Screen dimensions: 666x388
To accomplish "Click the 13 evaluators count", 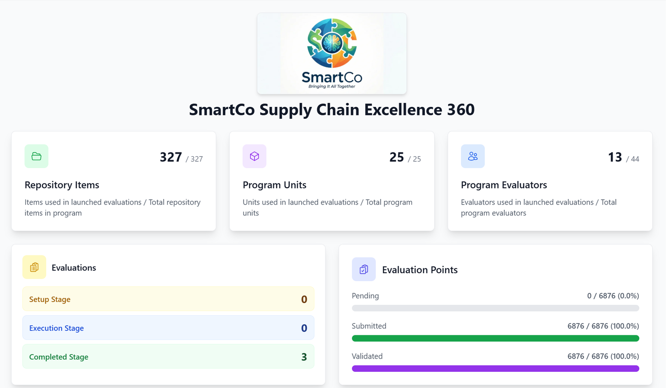I will point(615,157).
